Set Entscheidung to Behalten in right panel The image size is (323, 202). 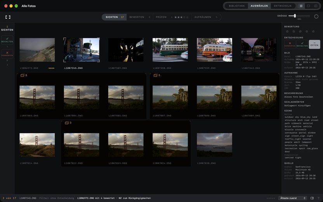click(302, 44)
